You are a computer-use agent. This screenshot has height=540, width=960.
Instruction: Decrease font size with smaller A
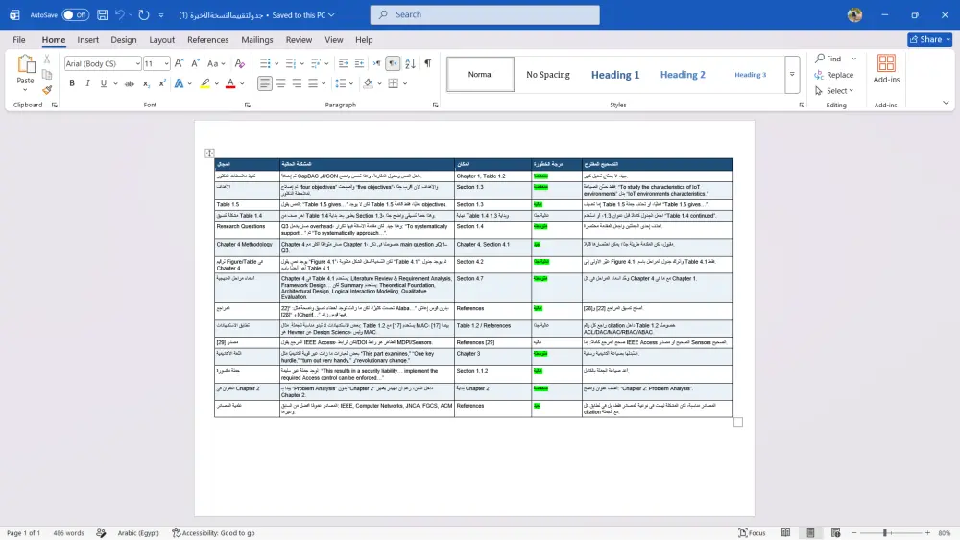195,63
